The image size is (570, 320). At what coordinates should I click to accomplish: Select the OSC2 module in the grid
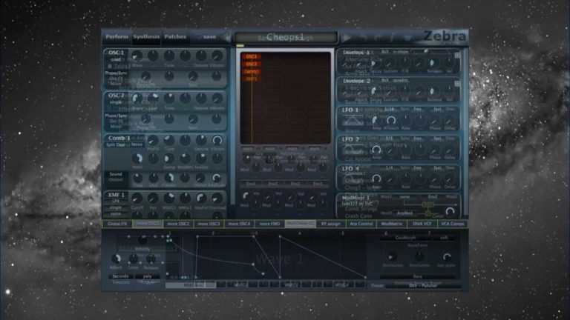tap(251, 64)
